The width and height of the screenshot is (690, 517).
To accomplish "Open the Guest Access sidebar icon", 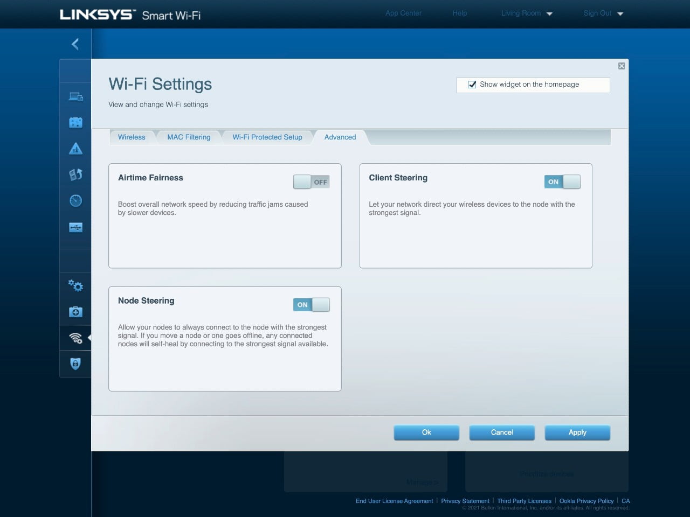I will [75, 123].
